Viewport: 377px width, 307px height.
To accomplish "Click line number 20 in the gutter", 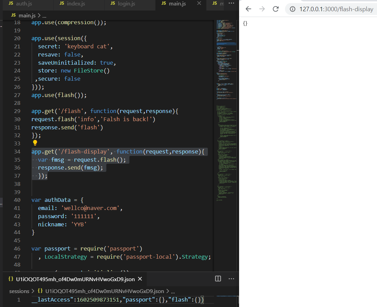I will coord(17,38).
